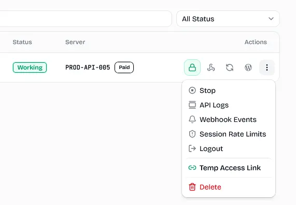
Task: Click the Actions column header
Action: click(x=256, y=42)
